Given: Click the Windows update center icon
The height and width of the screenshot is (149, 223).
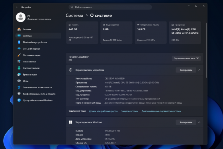Looking at the screenshot, I should click(19, 100).
